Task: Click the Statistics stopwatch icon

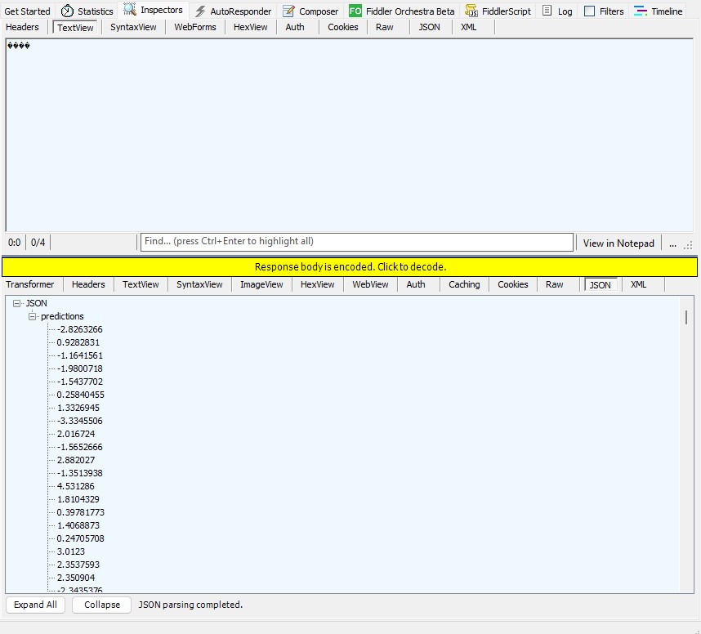Action: [x=67, y=11]
